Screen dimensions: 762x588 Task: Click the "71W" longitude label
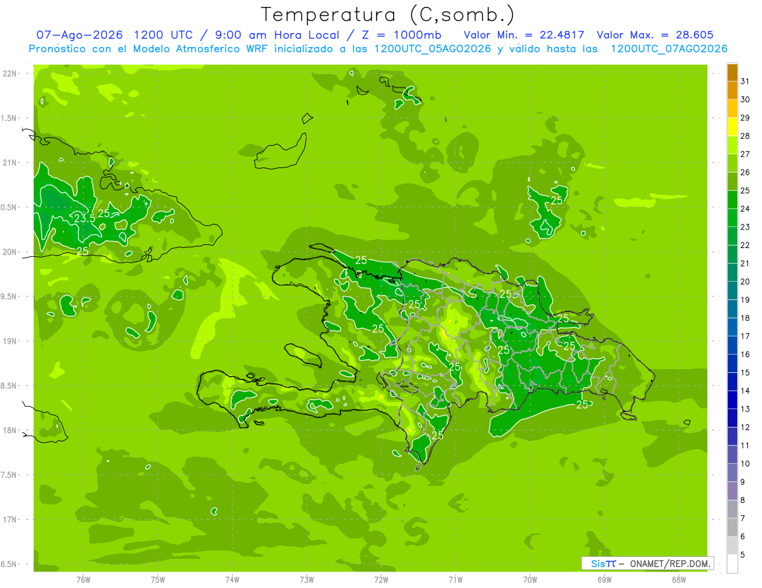(x=455, y=580)
